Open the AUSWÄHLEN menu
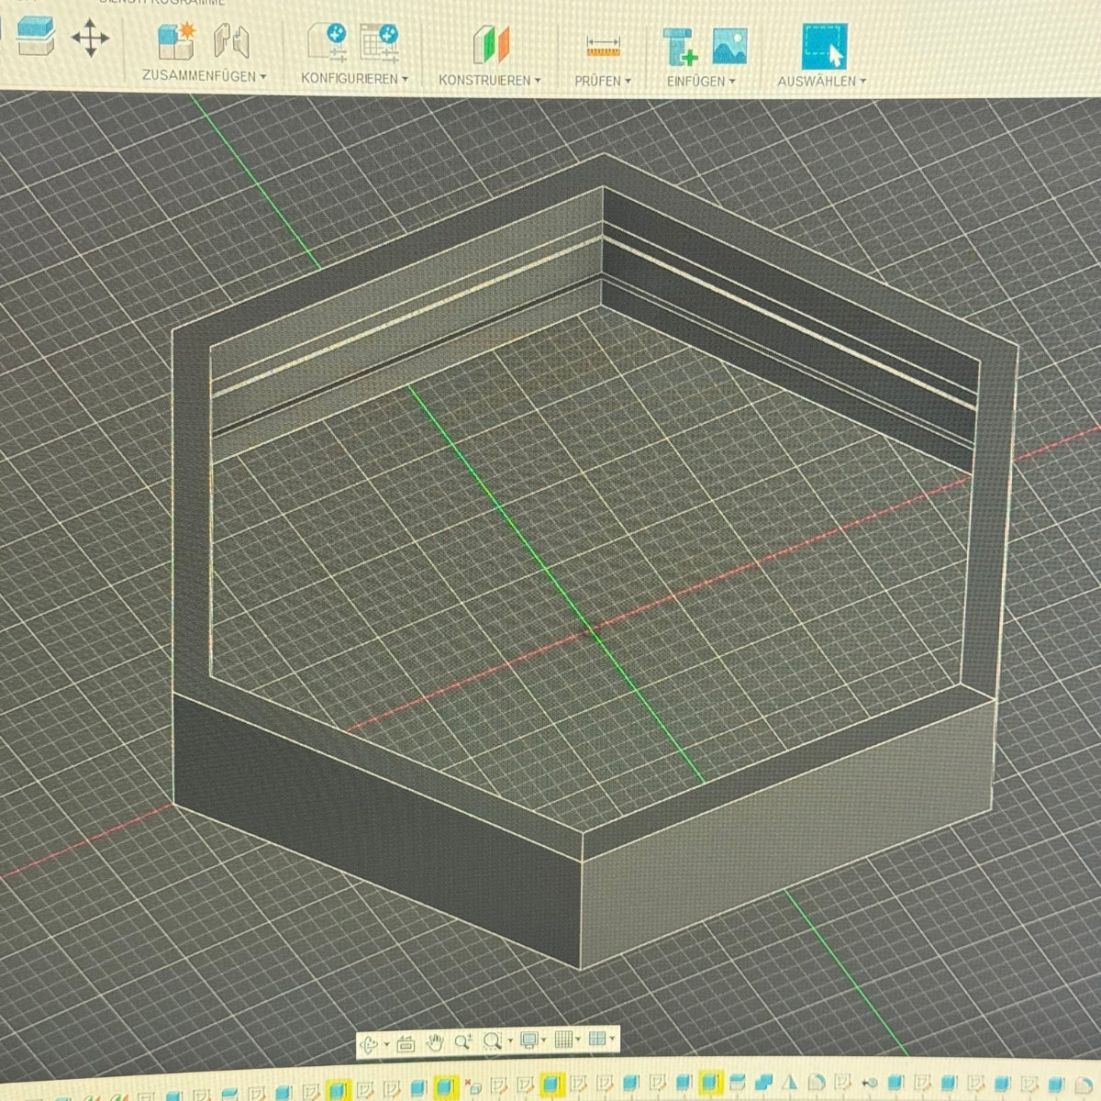Viewport: 1101px width, 1101px height. click(x=821, y=82)
